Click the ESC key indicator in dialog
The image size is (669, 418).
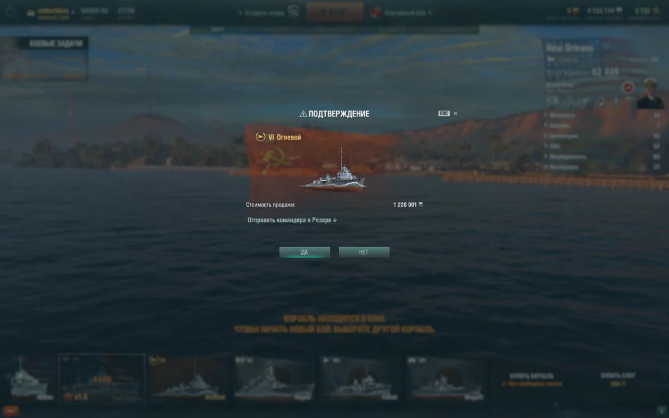pos(444,113)
